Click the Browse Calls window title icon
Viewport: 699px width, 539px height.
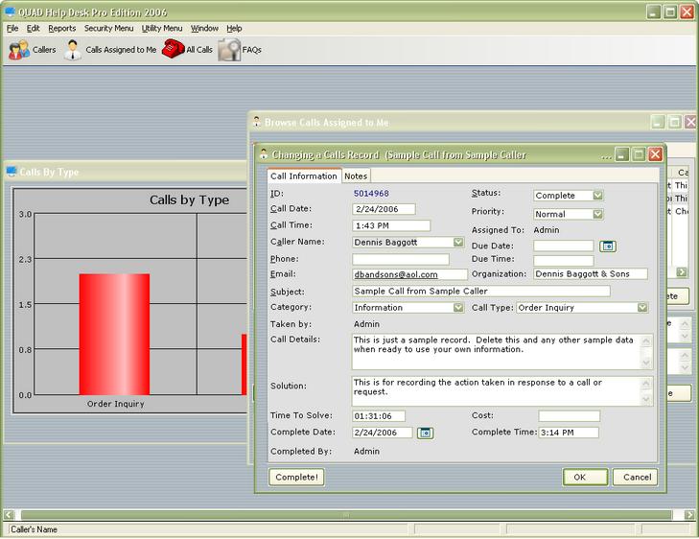click(256, 123)
